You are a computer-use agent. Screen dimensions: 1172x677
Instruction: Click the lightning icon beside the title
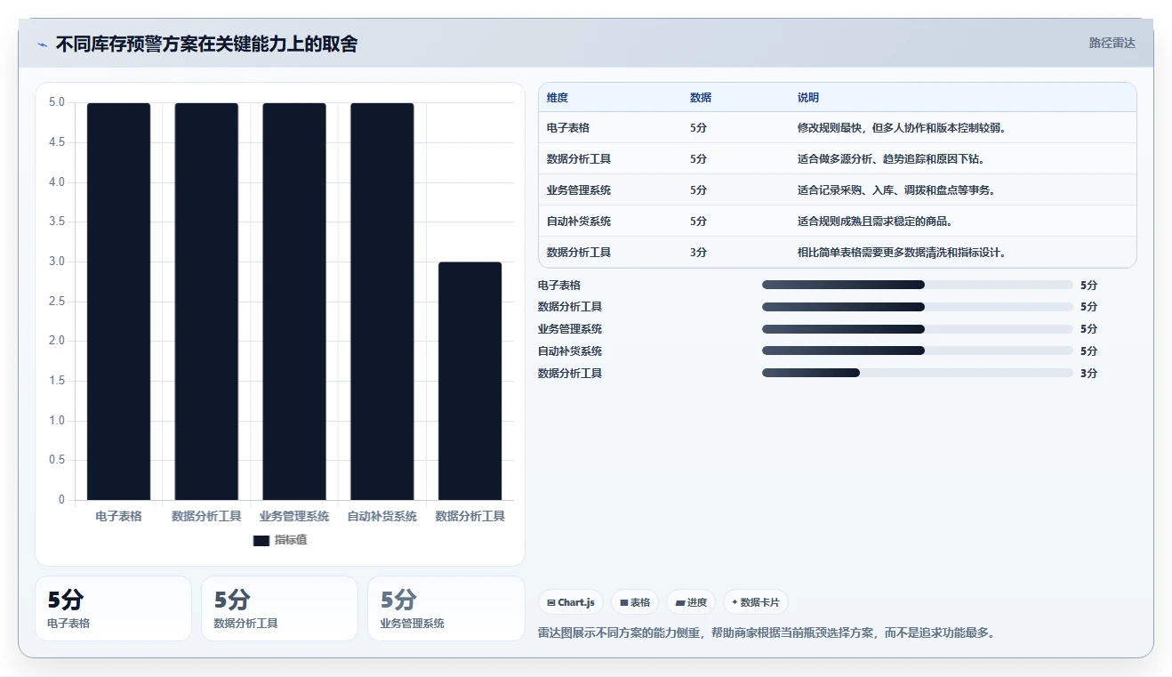pyautogui.click(x=42, y=44)
